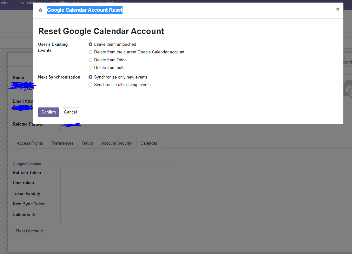Select the "Delete from Odoo" option
This screenshot has width=352, height=254.
pos(90,60)
